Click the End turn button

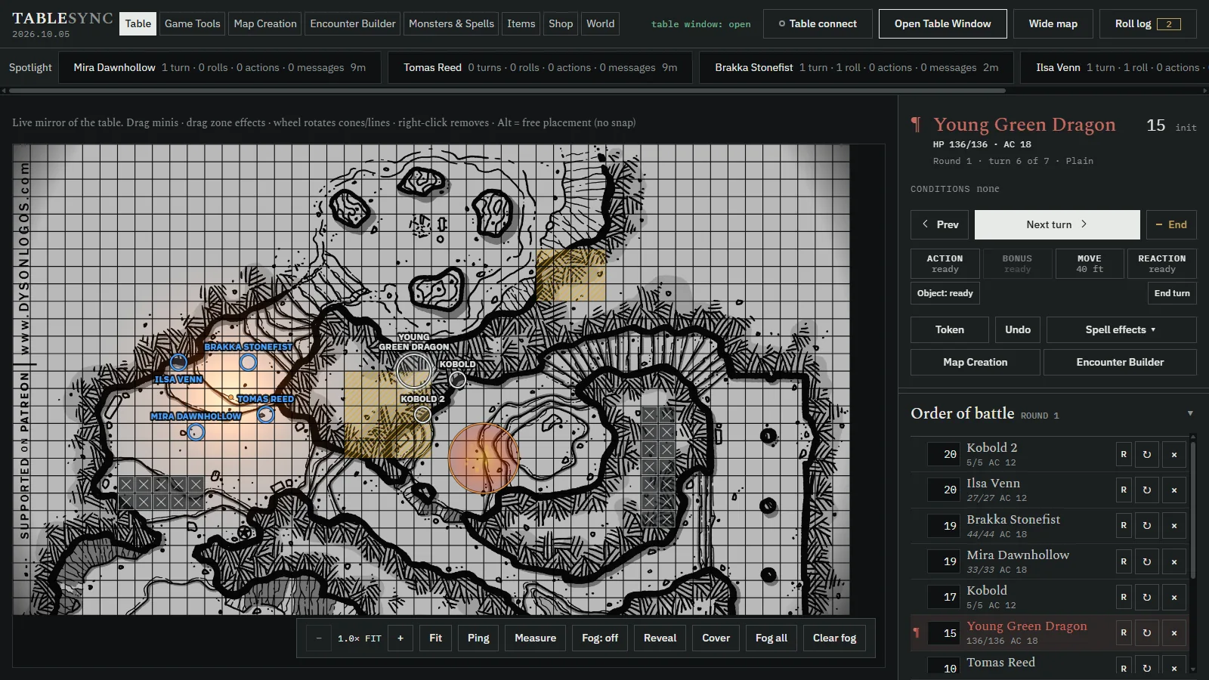coord(1172,293)
